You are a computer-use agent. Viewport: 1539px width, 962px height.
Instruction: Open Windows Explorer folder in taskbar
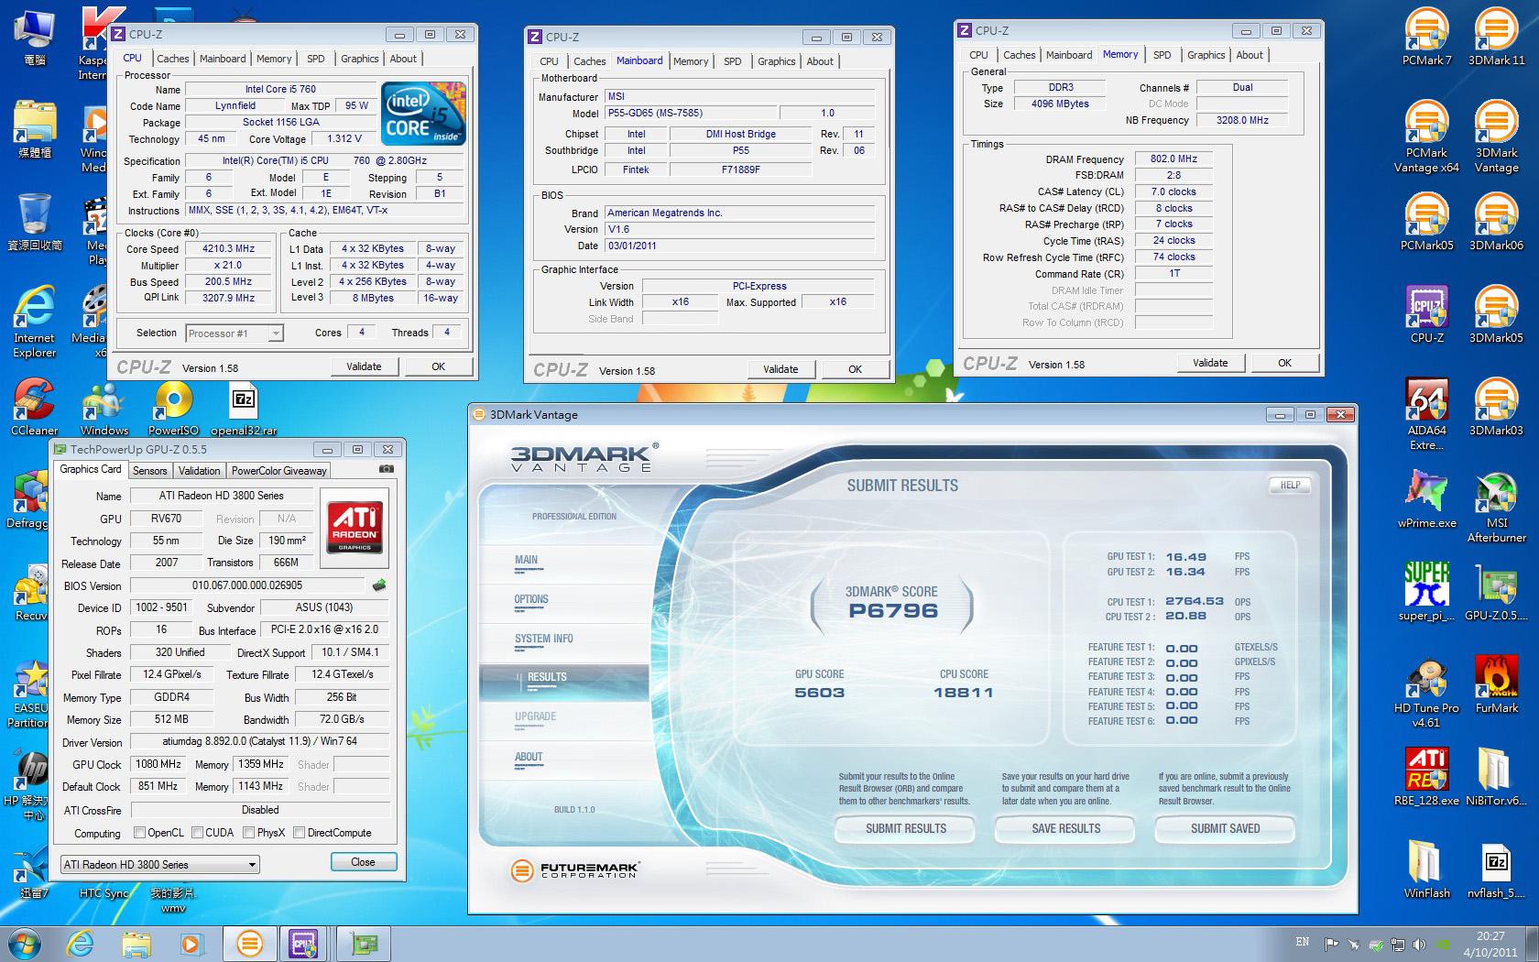pyautogui.click(x=136, y=943)
